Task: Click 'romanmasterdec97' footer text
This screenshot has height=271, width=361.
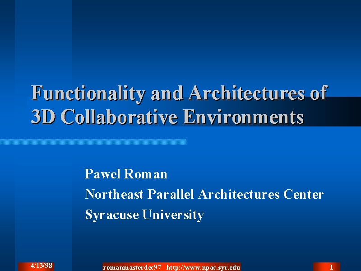Action: click(x=132, y=267)
